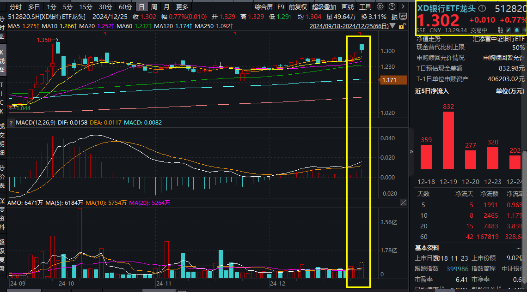
Task: Click the 832 net inflow bar for 12-19
Action: point(448,141)
